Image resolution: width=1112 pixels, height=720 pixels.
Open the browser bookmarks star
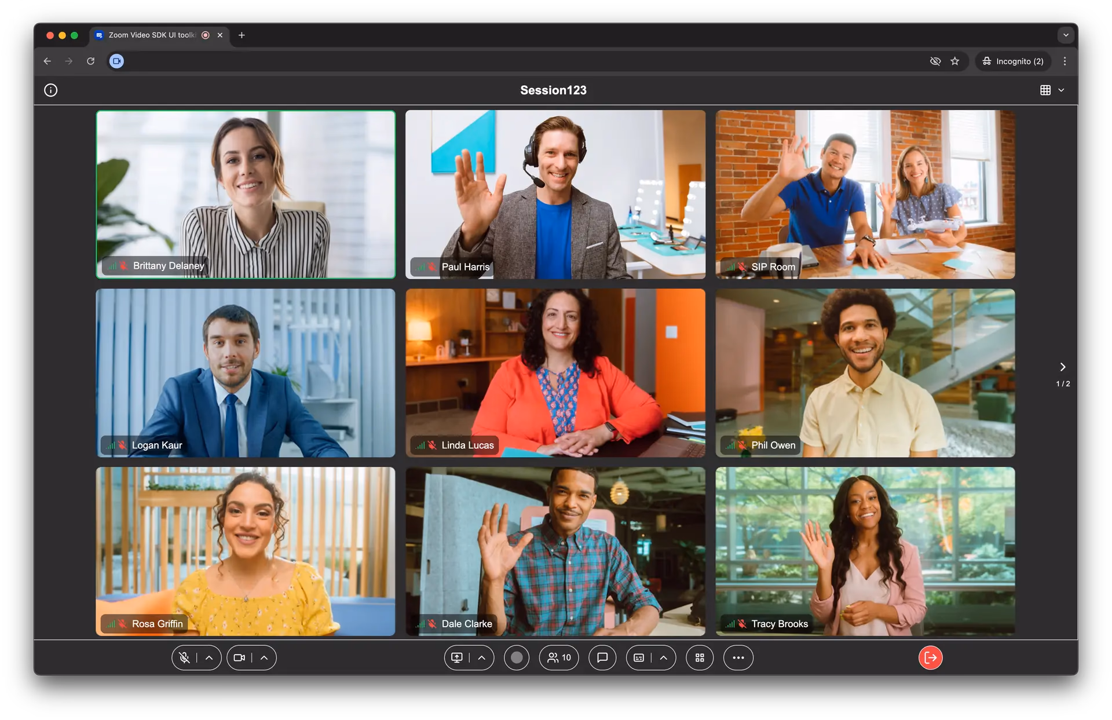[955, 61]
